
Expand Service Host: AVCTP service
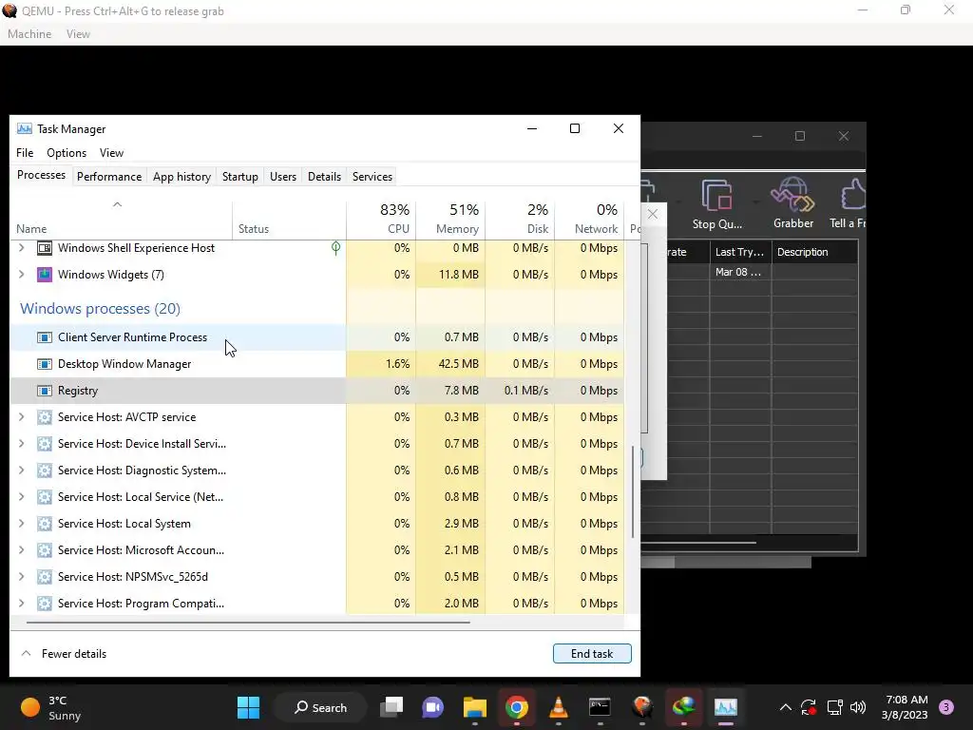point(22,417)
